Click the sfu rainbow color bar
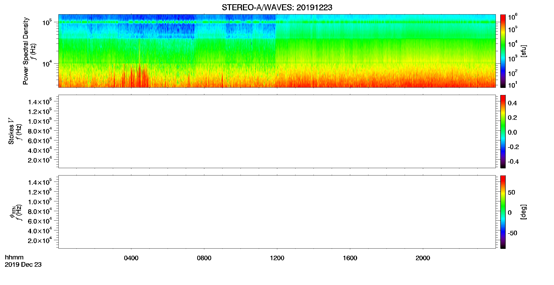Viewport: 554px width, 285px height. click(503, 51)
